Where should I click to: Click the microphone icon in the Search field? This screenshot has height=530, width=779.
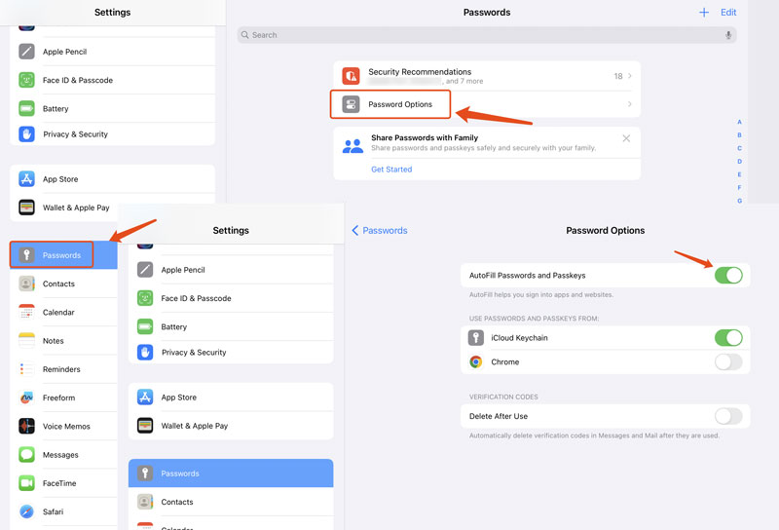click(727, 35)
